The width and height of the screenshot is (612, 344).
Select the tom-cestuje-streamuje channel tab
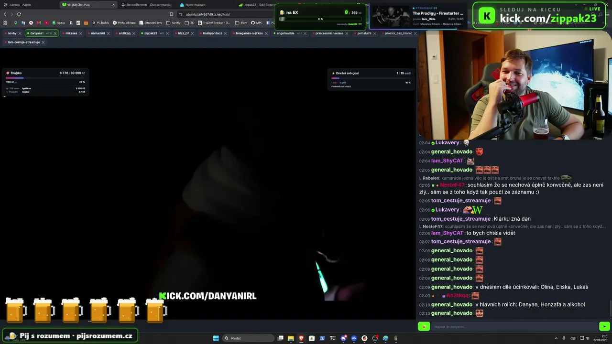click(23, 42)
